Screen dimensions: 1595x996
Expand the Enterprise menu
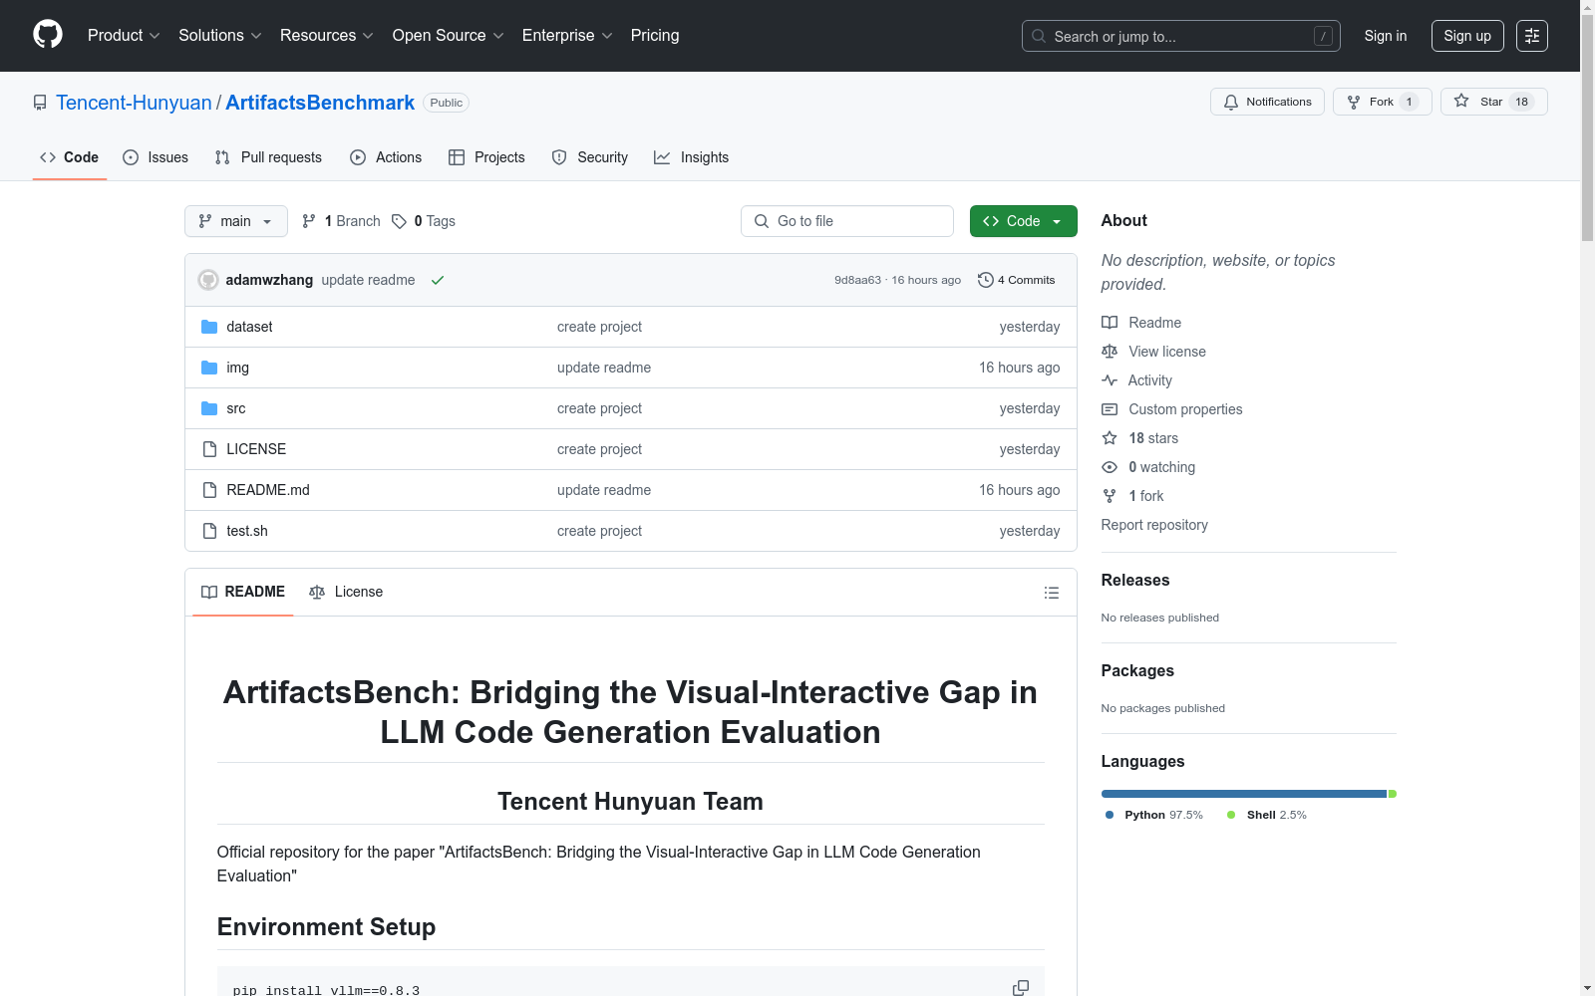(567, 35)
